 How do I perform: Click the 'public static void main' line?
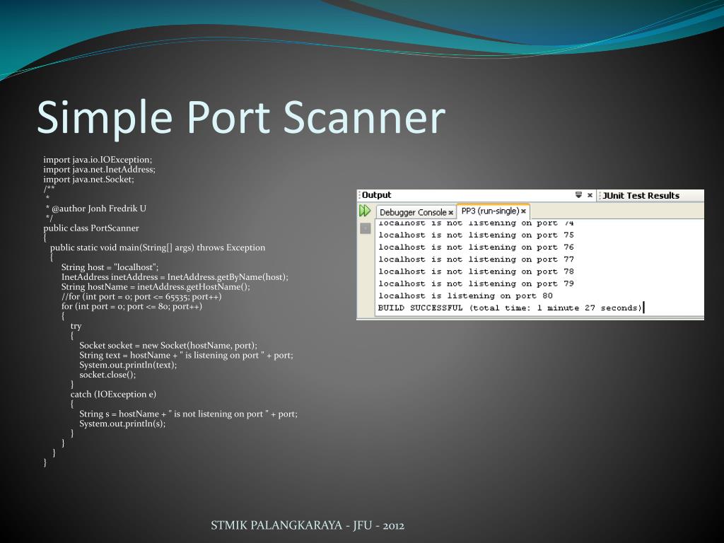click(x=158, y=247)
